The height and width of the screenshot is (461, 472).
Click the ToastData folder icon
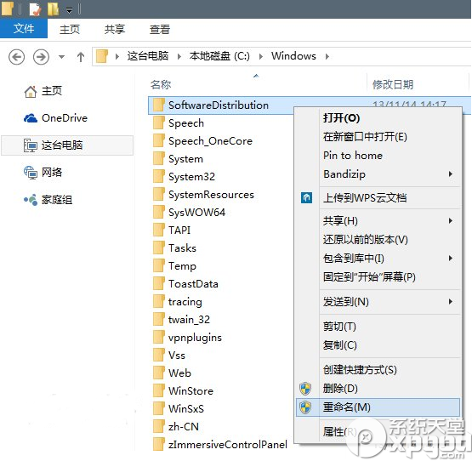(x=159, y=283)
